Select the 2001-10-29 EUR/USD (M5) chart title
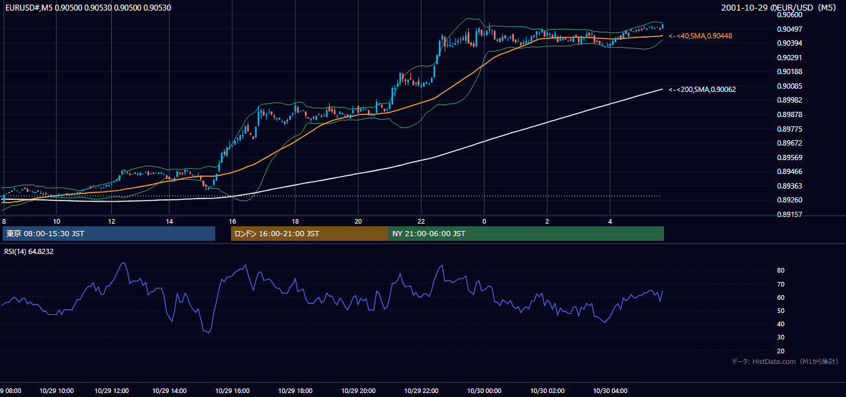 click(x=780, y=8)
